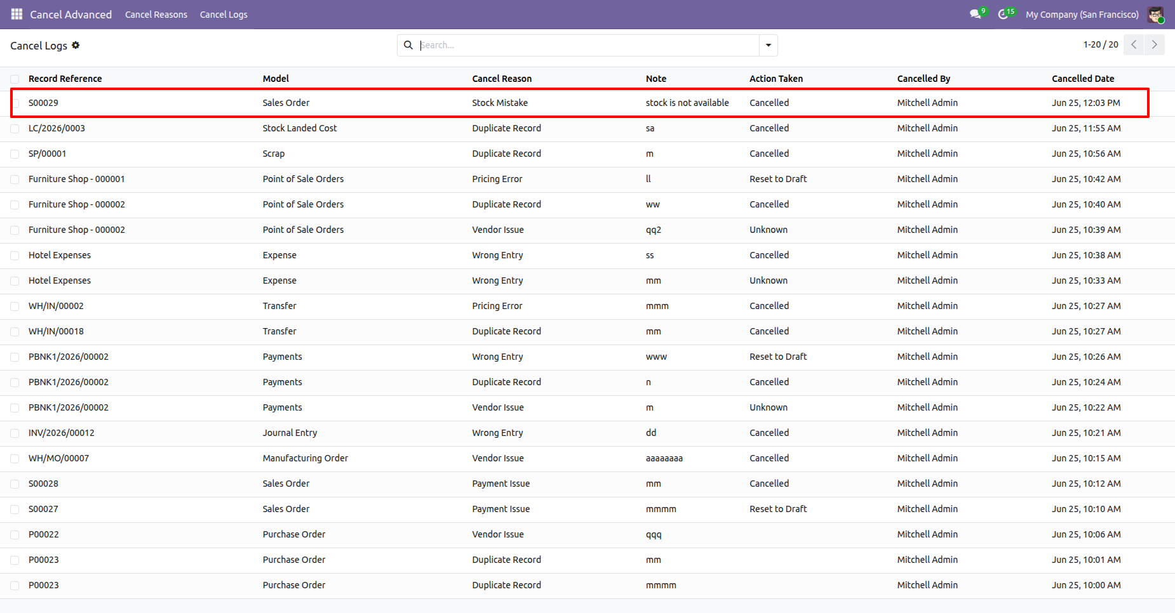
Task: Check the SP/00001 row checkbox
Action: point(15,154)
